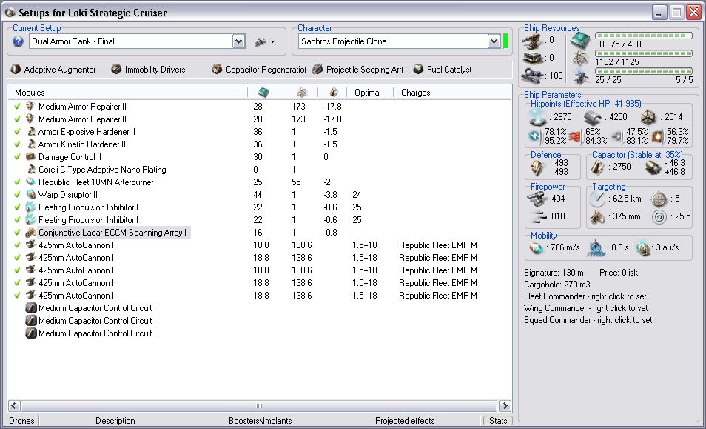706x429 pixels.
Task: Open the Boosters\Implants tab
Action: tap(260, 421)
